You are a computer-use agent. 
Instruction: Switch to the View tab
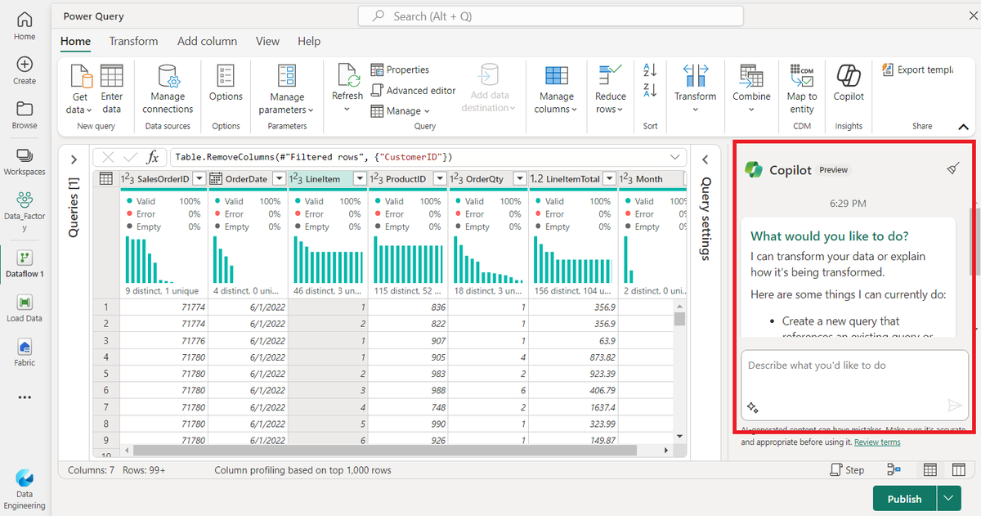point(267,41)
